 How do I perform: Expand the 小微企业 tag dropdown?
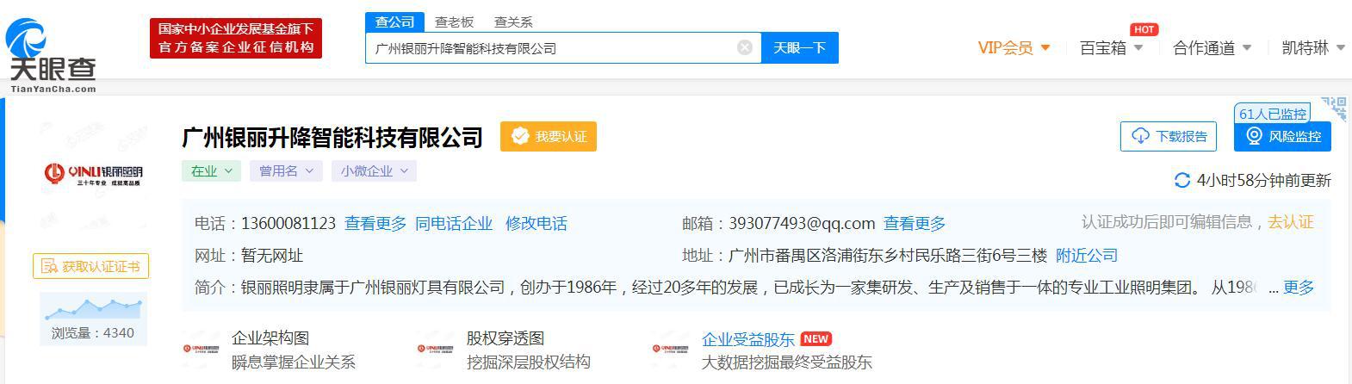(x=374, y=170)
